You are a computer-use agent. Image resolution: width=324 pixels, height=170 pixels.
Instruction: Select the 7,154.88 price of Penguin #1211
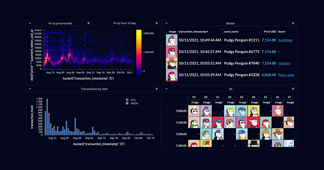pyautogui.click(x=269, y=40)
